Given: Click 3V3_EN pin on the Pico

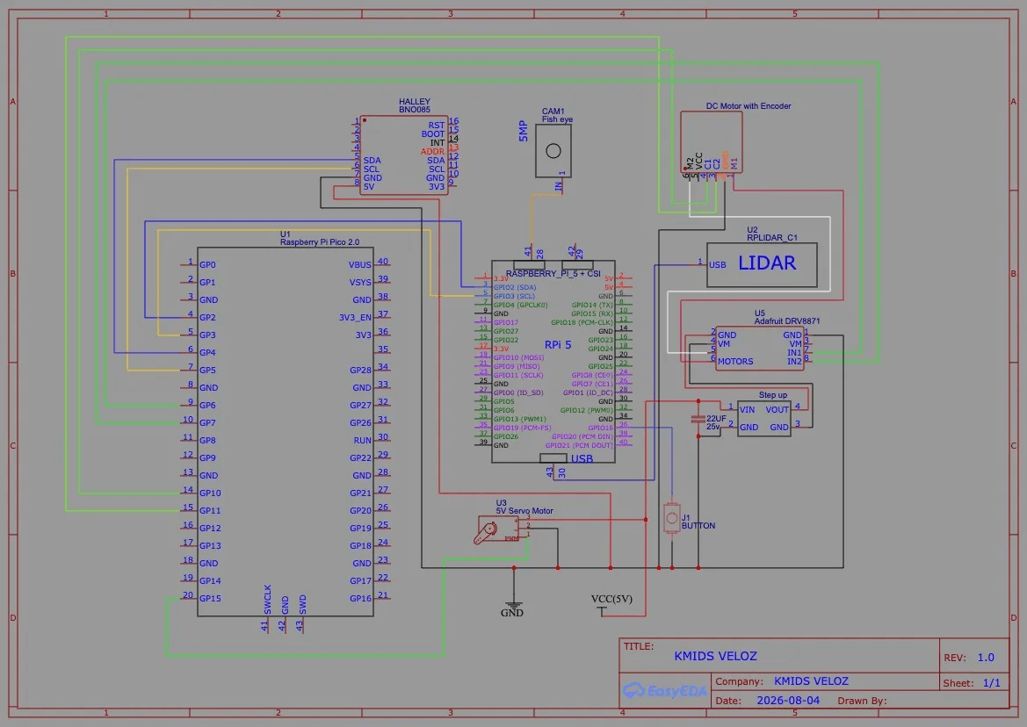Looking at the screenshot, I should [x=355, y=317].
